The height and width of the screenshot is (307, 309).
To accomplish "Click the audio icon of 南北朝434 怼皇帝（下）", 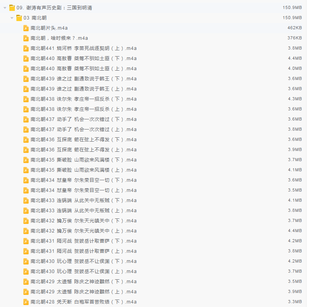I will pyautogui.click(x=26, y=180).
